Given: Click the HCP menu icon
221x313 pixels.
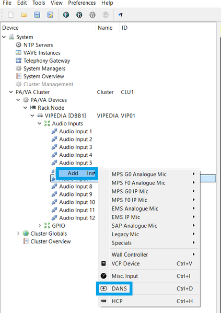Looking at the screenshot, I should pyautogui.click(x=103, y=301).
